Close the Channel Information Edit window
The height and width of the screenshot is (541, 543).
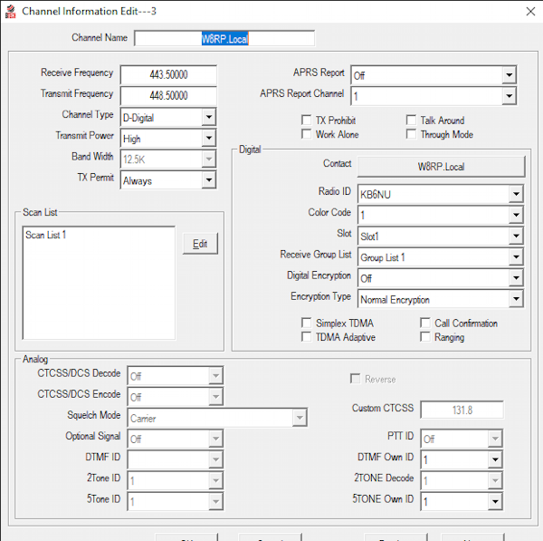click(530, 11)
